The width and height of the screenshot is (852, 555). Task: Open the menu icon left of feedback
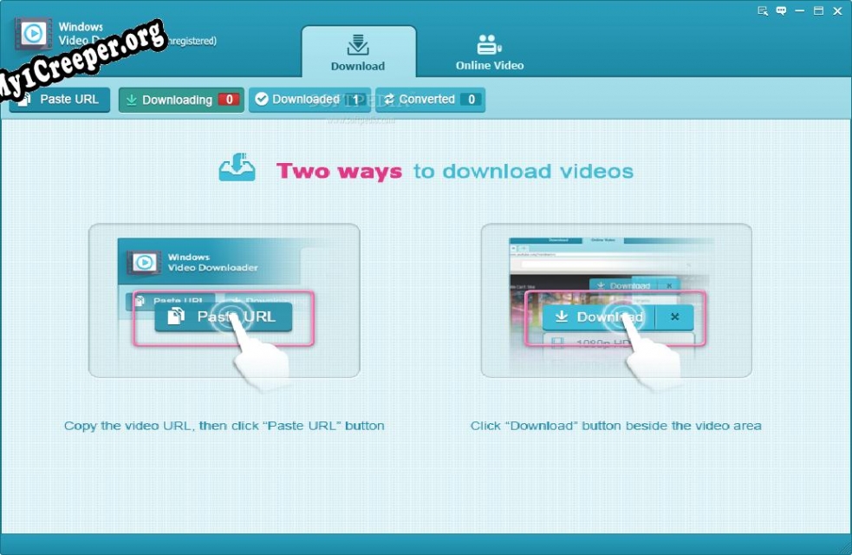(x=763, y=11)
